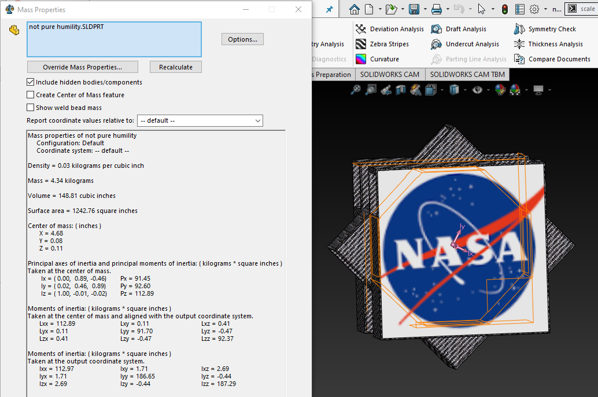Click the Undo arrow icon

click(x=459, y=9)
